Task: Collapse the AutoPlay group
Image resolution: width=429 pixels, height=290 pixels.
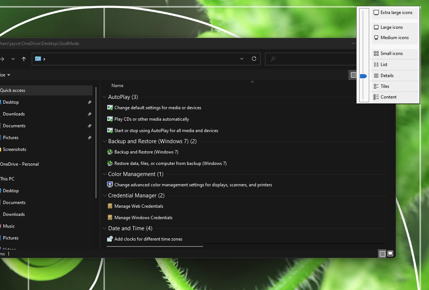Action: click(104, 97)
